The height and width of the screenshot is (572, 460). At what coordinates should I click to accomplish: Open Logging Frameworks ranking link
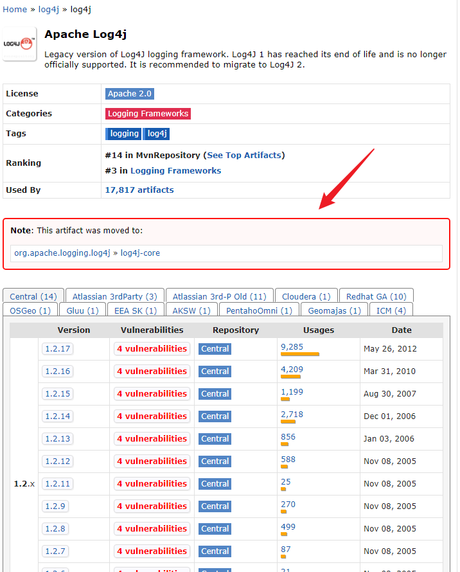pos(175,171)
